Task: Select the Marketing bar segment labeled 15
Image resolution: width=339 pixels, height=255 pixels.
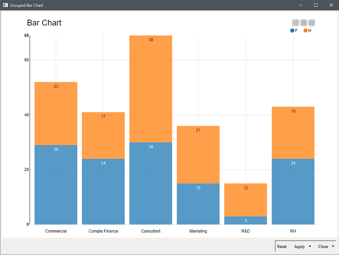Action: 198,203
